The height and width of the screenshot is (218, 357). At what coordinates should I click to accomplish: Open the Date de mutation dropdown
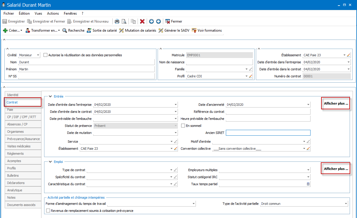pyautogui.click(x=176, y=133)
